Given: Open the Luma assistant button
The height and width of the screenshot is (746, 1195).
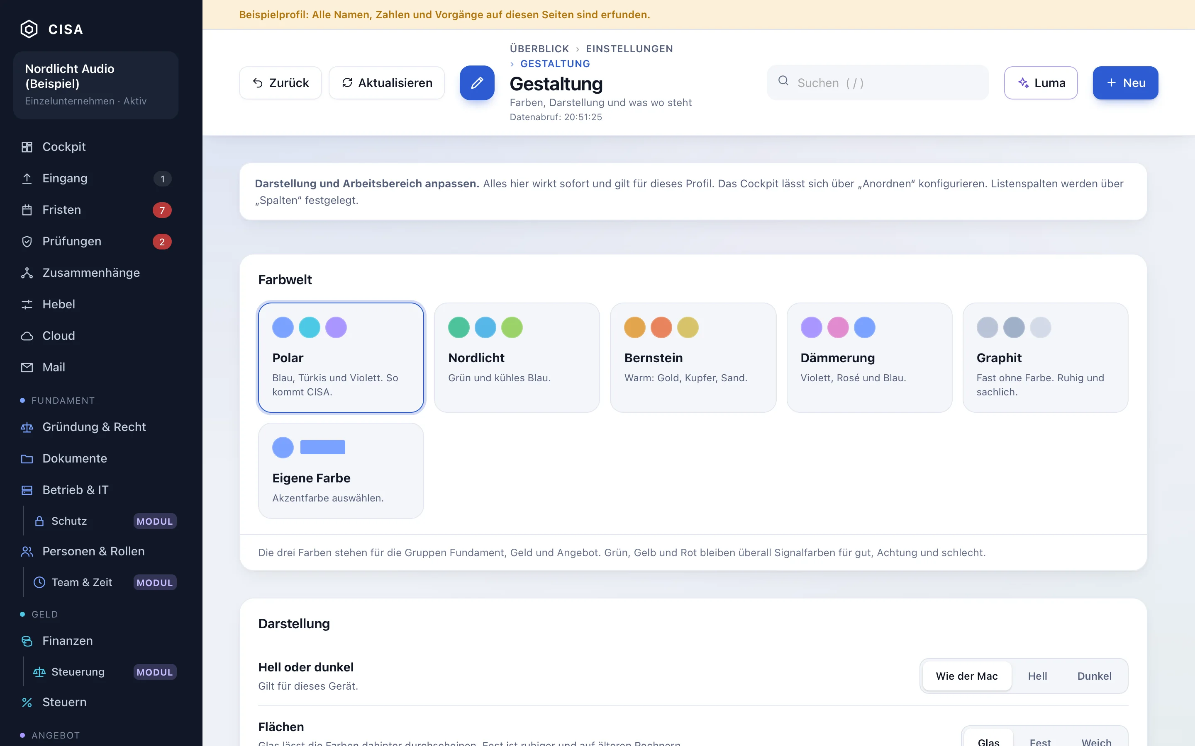Looking at the screenshot, I should click(x=1041, y=83).
